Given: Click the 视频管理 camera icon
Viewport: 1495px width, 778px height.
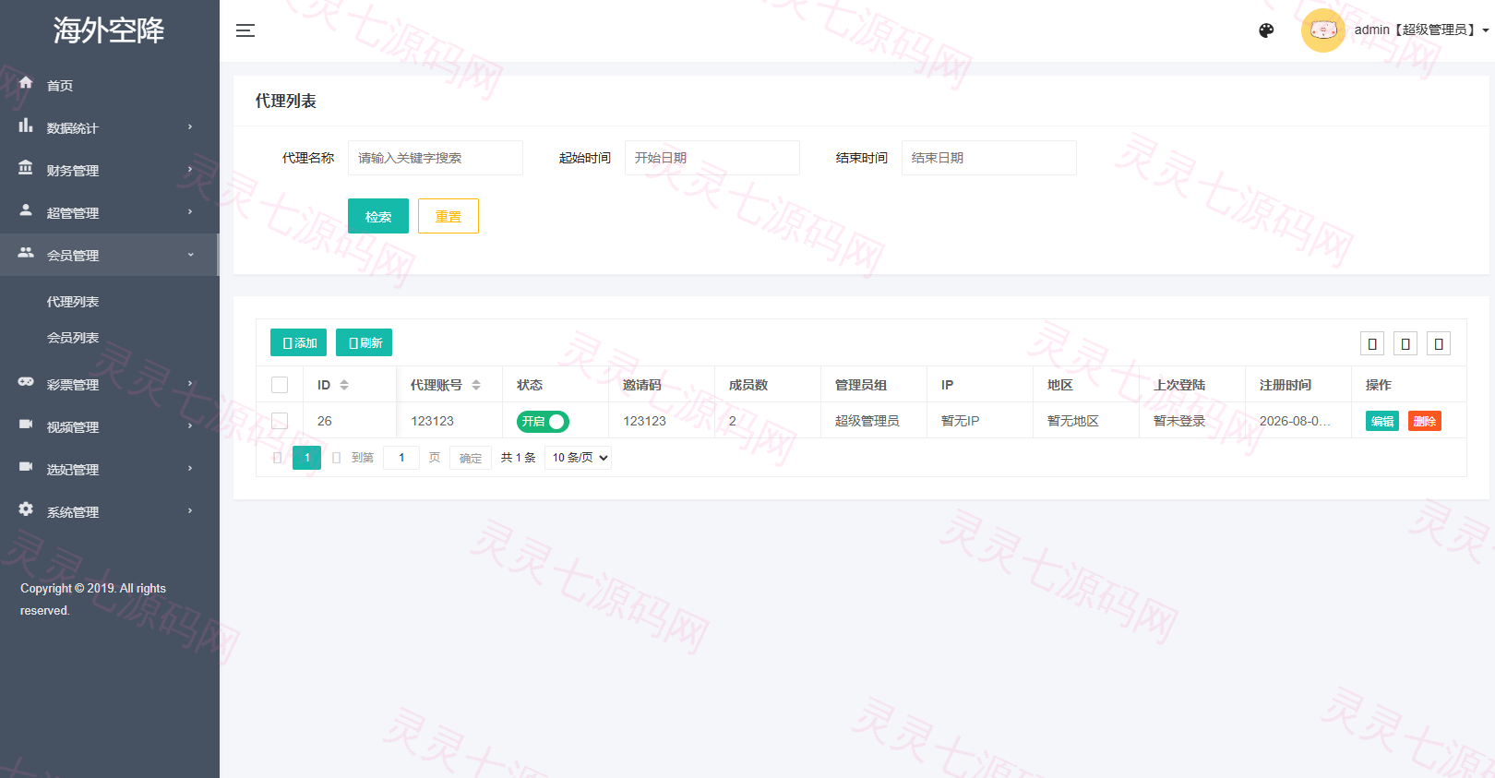Looking at the screenshot, I should (x=26, y=425).
